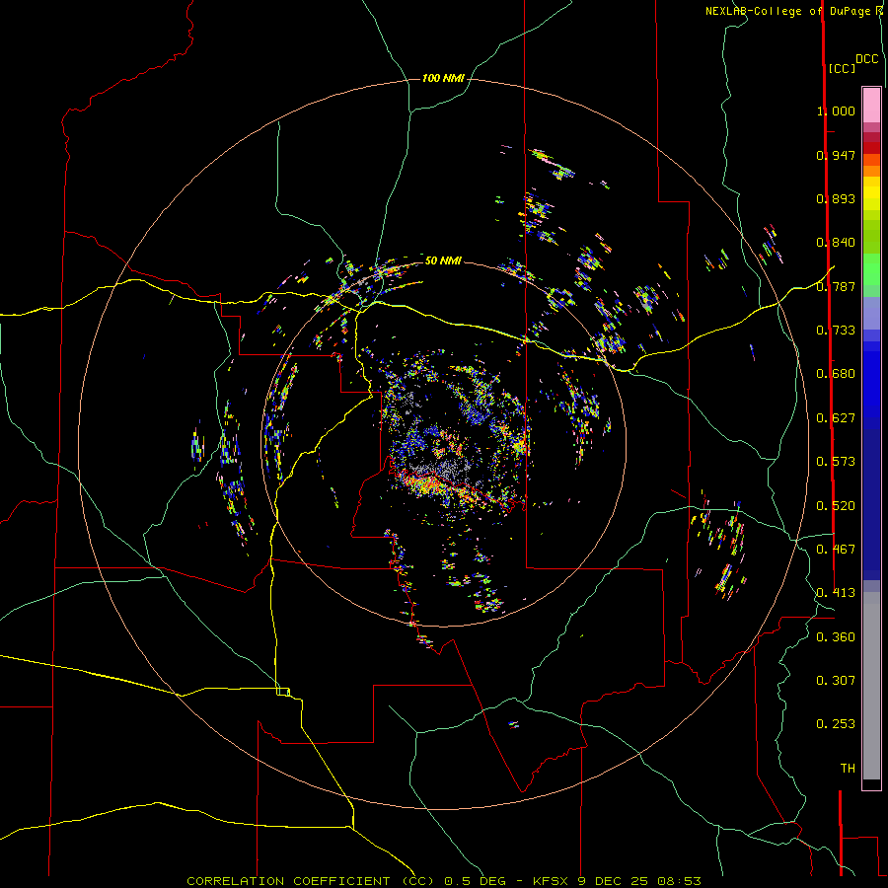This screenshot has width=888, height=888.
Task: Pick the yellow segment of the color bar
Action: click(x=871, y=193)
